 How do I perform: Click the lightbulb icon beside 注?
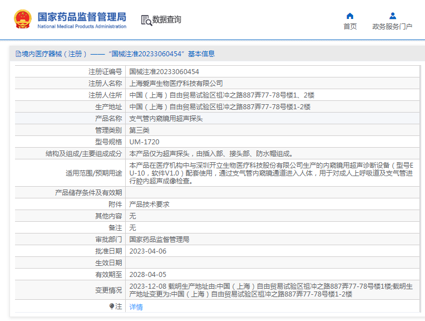[x=112, y=307]
